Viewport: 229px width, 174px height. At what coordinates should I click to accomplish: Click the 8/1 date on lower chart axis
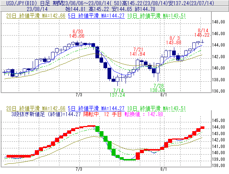pos(163,169)
